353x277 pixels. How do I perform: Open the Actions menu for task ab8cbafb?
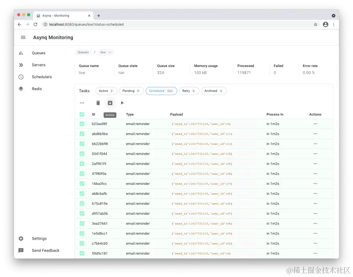(315, 194)
